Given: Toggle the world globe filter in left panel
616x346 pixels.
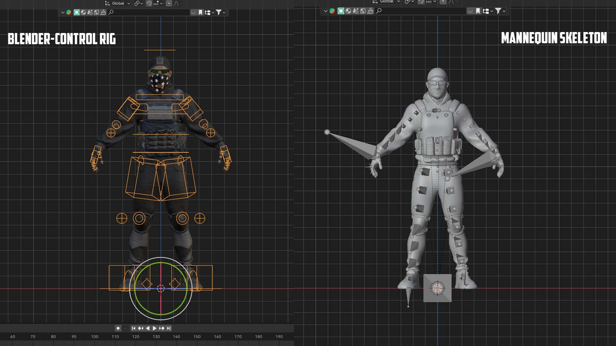Looking at the screenshot, I should pos(97,12).
